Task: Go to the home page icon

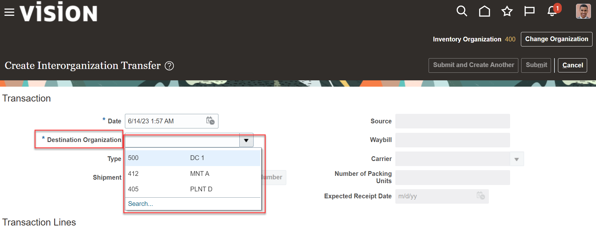Action: click(x=484, y=11)
